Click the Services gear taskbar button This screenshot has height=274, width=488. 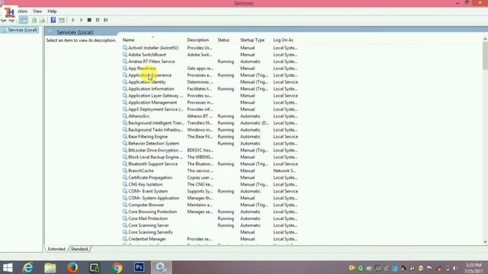(x=161, y=267)
